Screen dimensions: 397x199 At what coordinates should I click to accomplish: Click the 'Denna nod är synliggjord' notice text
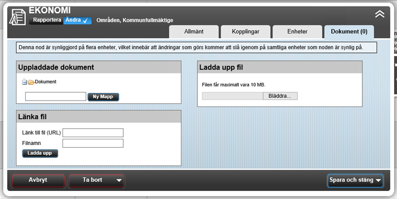[x=191, y=48]
